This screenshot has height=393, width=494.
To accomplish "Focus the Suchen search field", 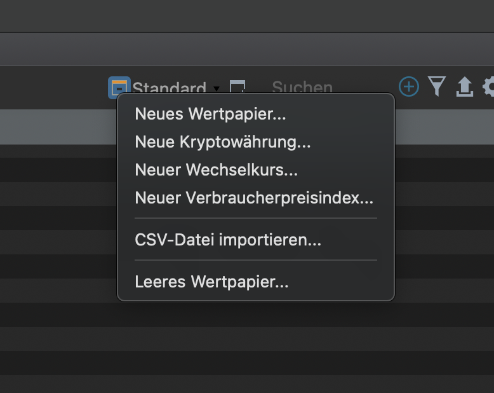I will (x=302, y=88).
